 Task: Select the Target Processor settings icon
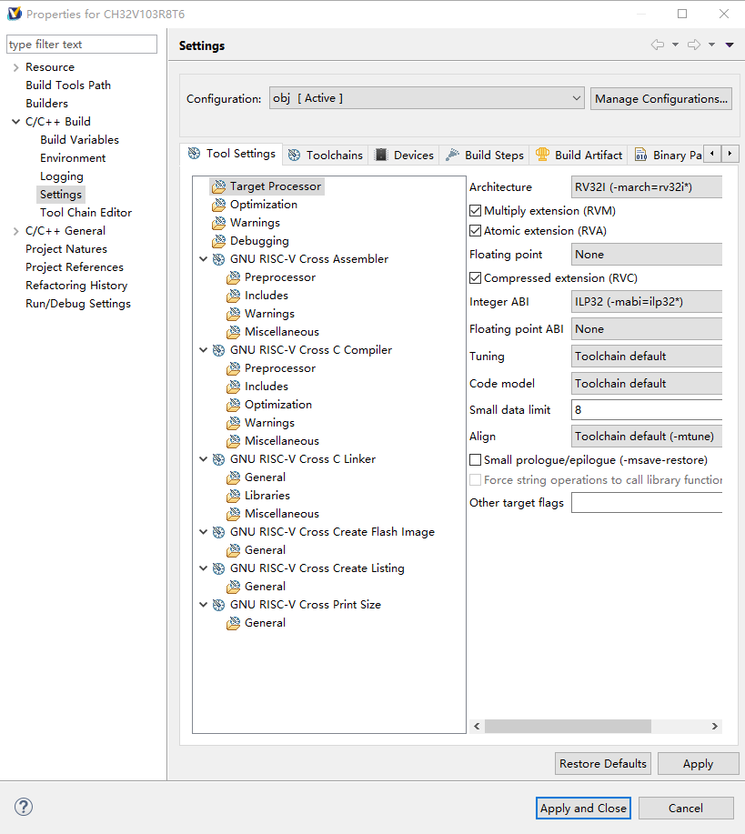[218, 186]
